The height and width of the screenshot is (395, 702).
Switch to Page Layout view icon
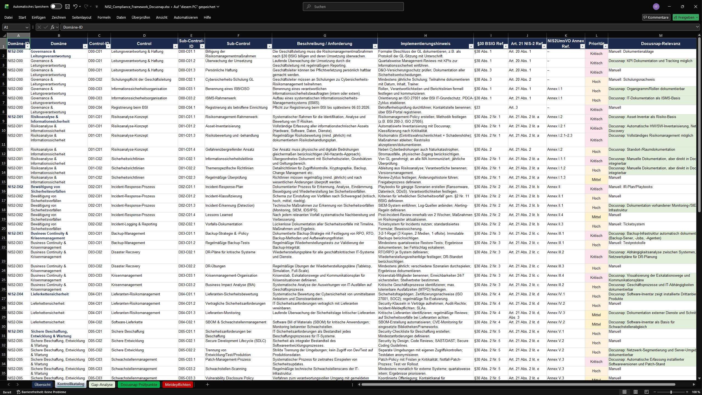tap(635, 392)
